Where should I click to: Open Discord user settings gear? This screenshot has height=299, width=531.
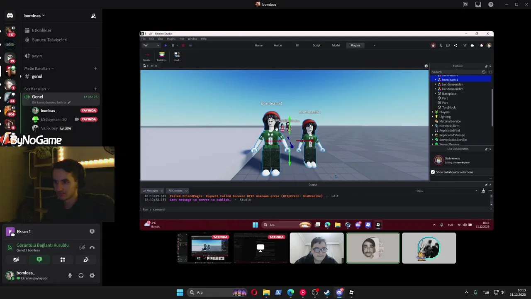coord(92,275)
